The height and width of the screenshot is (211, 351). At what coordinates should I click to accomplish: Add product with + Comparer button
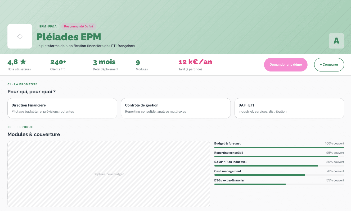coord(329,65)
